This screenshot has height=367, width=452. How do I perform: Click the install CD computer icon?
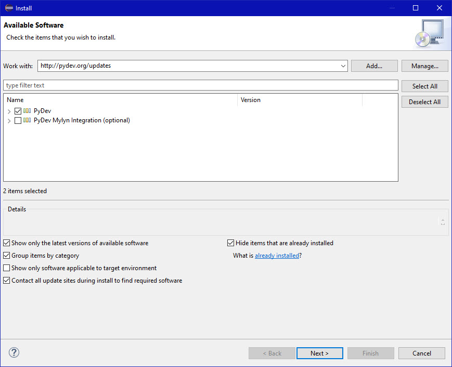(x=429, y=33)
